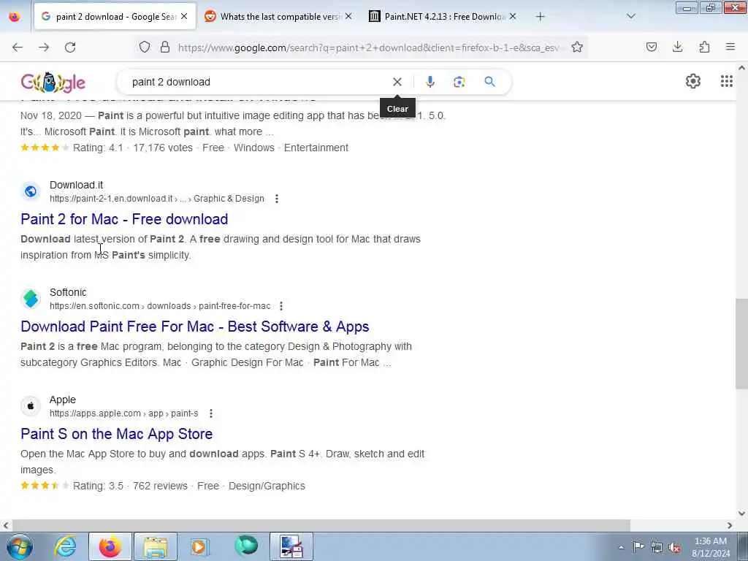Open Firefox application hamburger menu
This screenshot has width=748, height=561.
(730, 47)
